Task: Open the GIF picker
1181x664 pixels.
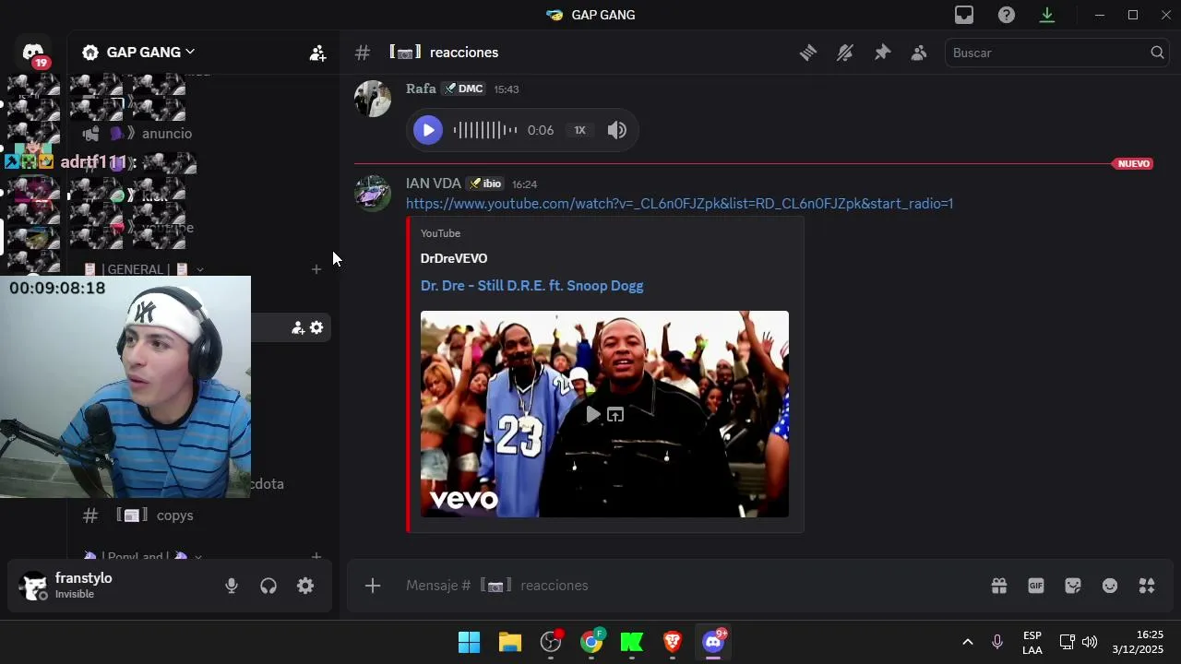Action: [1036, 586]
